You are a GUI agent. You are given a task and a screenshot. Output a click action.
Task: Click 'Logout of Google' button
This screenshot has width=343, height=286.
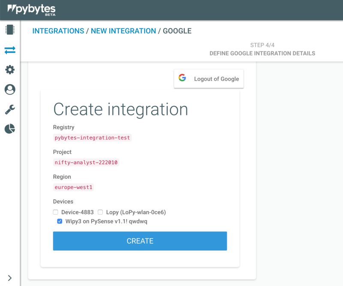coord(216,79)
